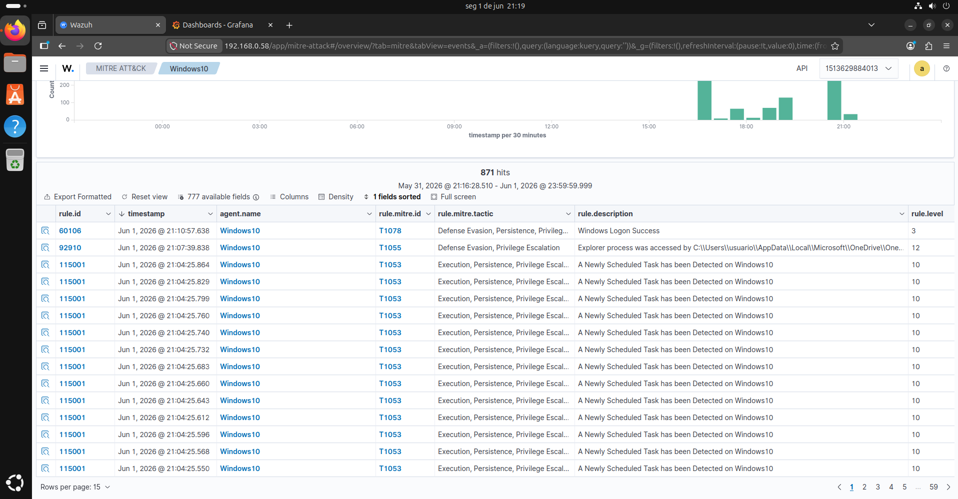Screen dimensions: 958x499
Task: Open the Wazuh hamburger navigation menu
Action: click(44, 68)
